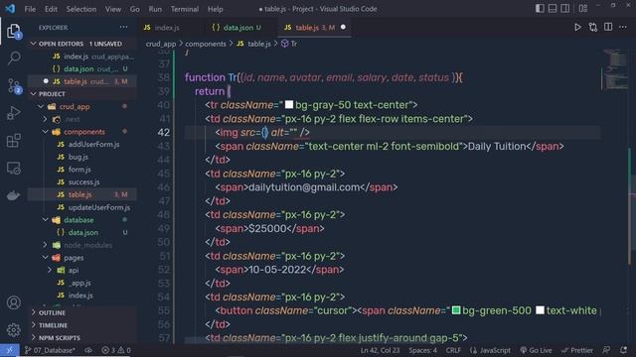Click the bg-gray-50 color swatch

click(289, 105)
